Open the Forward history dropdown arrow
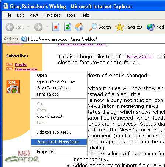 tap(47, 27)
